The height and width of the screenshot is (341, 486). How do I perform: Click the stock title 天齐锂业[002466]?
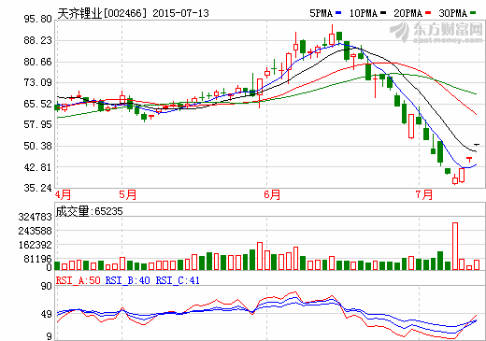click(x=102, y=13)
